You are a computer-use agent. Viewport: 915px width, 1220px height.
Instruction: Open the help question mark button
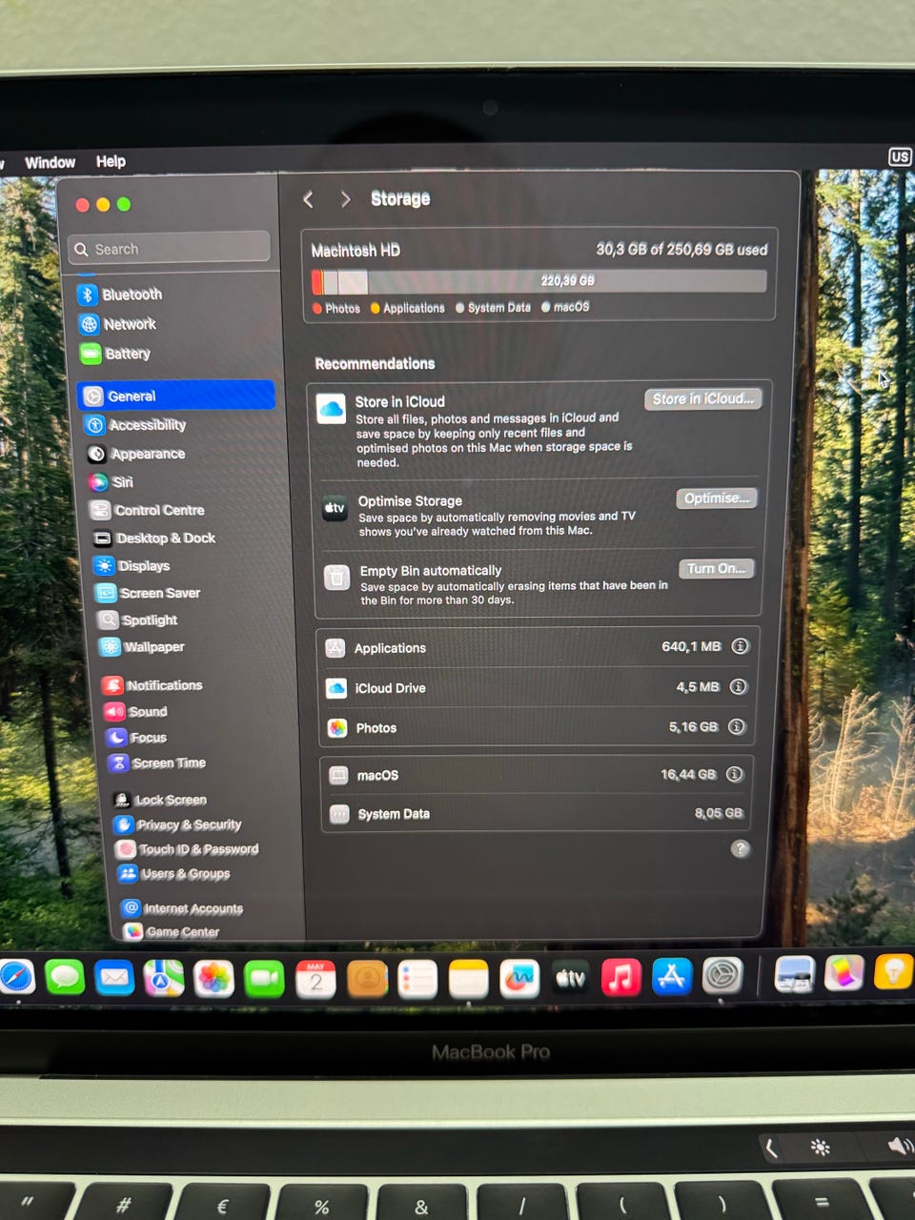coord(740,848)
